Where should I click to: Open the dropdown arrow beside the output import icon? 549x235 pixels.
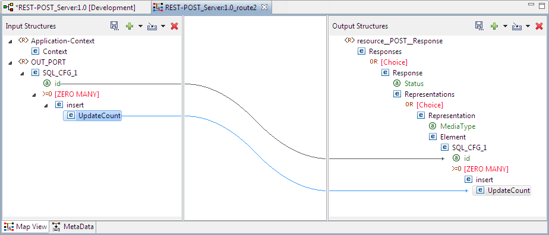coord(528,26)
